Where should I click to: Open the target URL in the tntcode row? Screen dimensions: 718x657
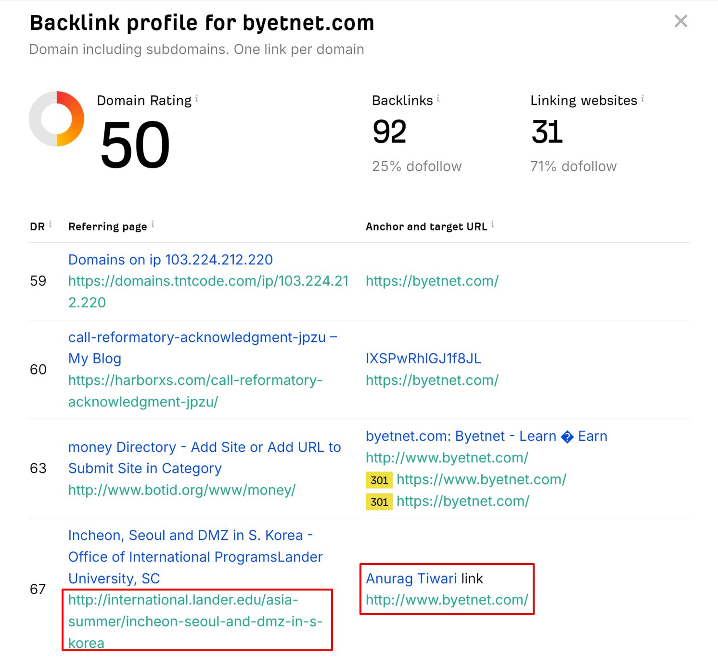[432, 281]
